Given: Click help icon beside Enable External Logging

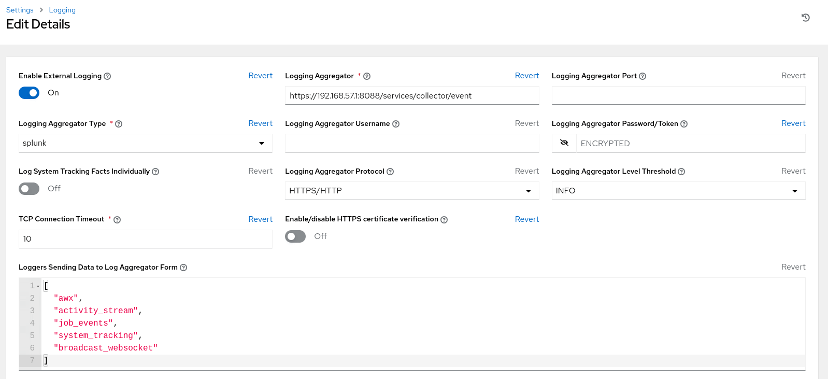Looking at the screenshot, I should 107,76.
